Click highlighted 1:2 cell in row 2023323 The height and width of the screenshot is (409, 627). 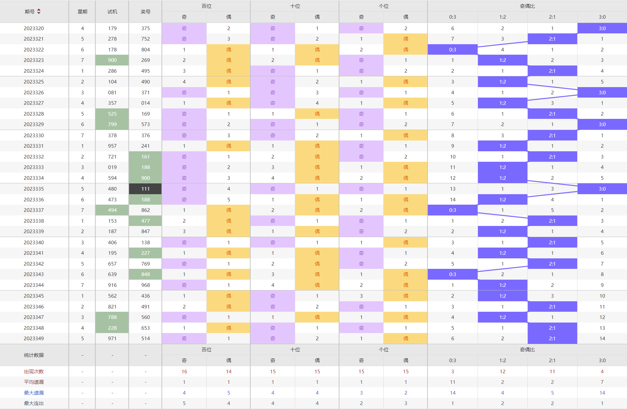point(503,60)
